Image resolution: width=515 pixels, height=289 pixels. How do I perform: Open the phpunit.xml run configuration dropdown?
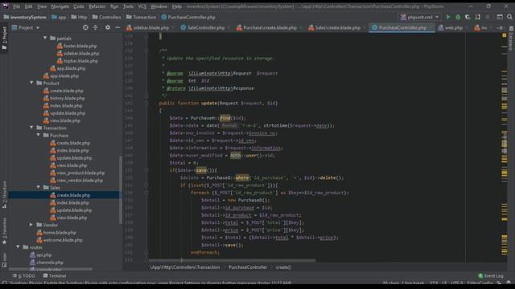[419, 17]
